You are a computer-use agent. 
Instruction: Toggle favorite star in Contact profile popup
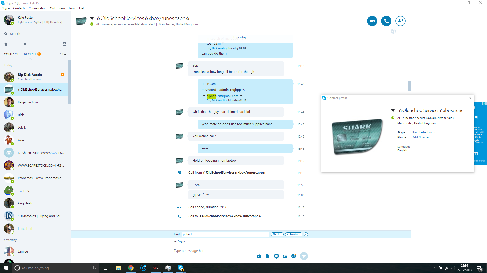pos(393,110)
